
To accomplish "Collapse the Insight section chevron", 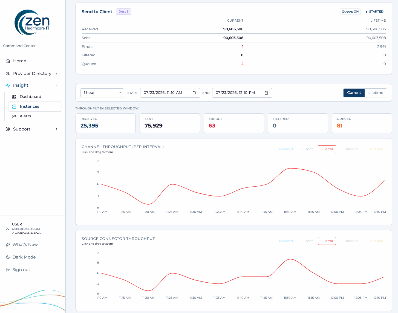I will click(56, 85).
